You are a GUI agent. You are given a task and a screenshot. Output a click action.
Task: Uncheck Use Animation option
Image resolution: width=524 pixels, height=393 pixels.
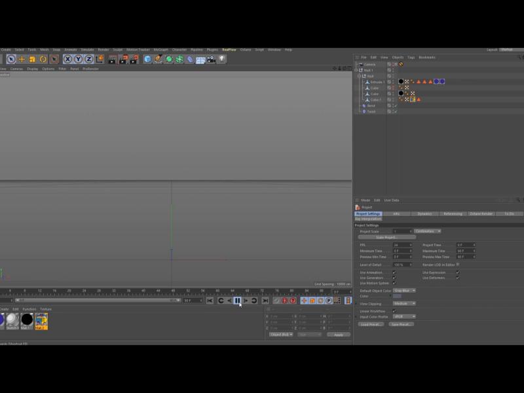pyautogui.click(x=394, y=272)
